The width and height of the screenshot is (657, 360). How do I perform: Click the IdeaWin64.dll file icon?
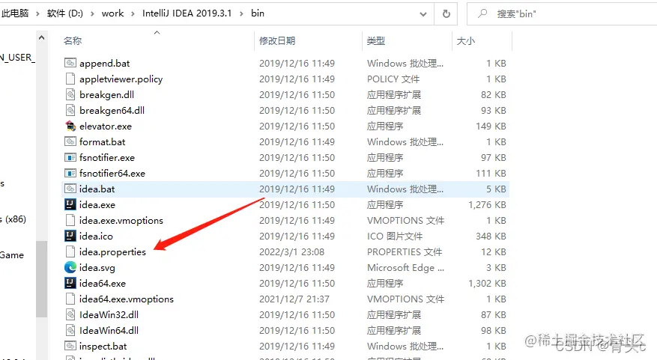pos(70,330)
